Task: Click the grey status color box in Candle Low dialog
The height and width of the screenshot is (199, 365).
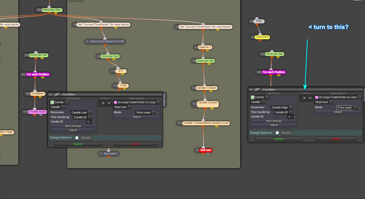Action: coord(86,138)
